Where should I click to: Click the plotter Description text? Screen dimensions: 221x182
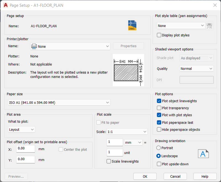69,75
